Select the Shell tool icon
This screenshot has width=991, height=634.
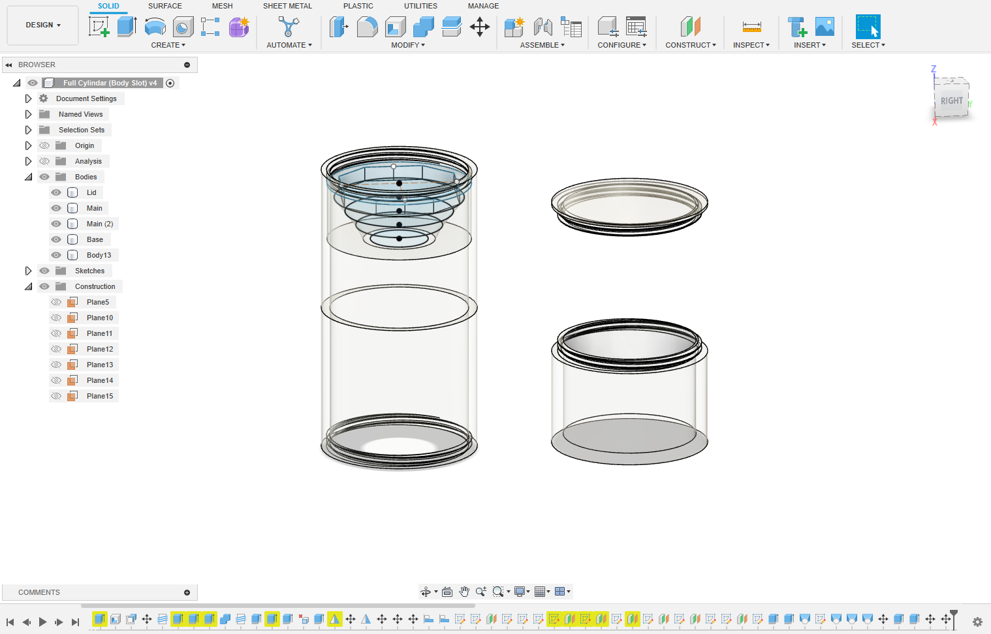click(x=395, y=27)
